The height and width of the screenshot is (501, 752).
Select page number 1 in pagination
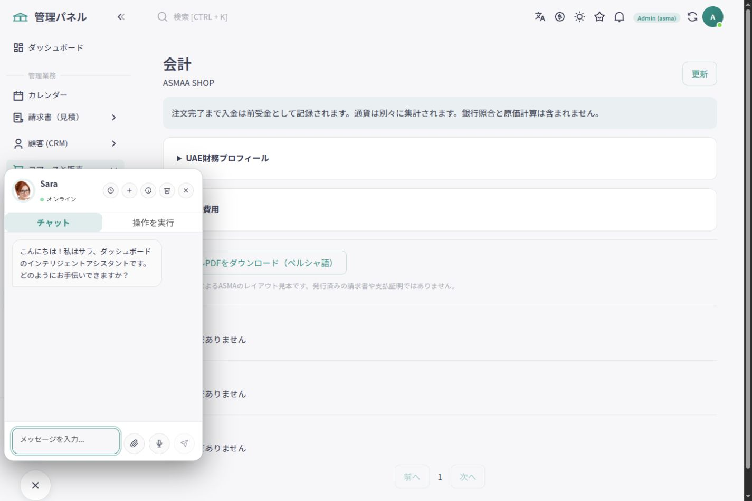(440, 477)
